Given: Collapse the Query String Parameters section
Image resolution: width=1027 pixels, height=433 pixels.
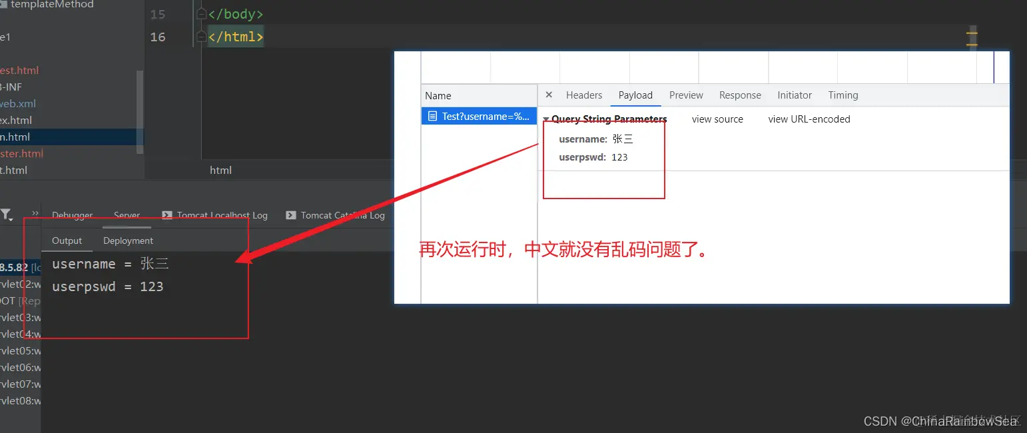Looking at the screenshot, I should coord(546,119).
